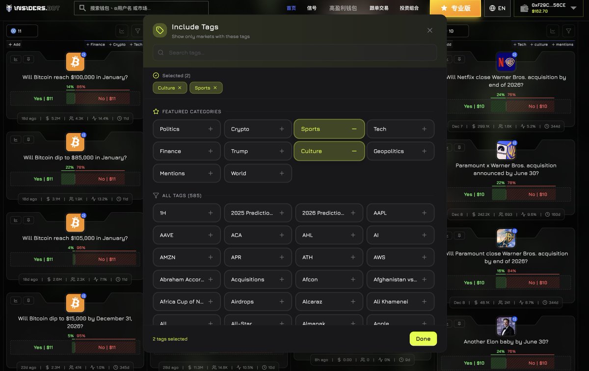The image size is (589, 371).
Task: Add the Trump featured category tag
Action: pyautogui.click(x=258, y=151)
